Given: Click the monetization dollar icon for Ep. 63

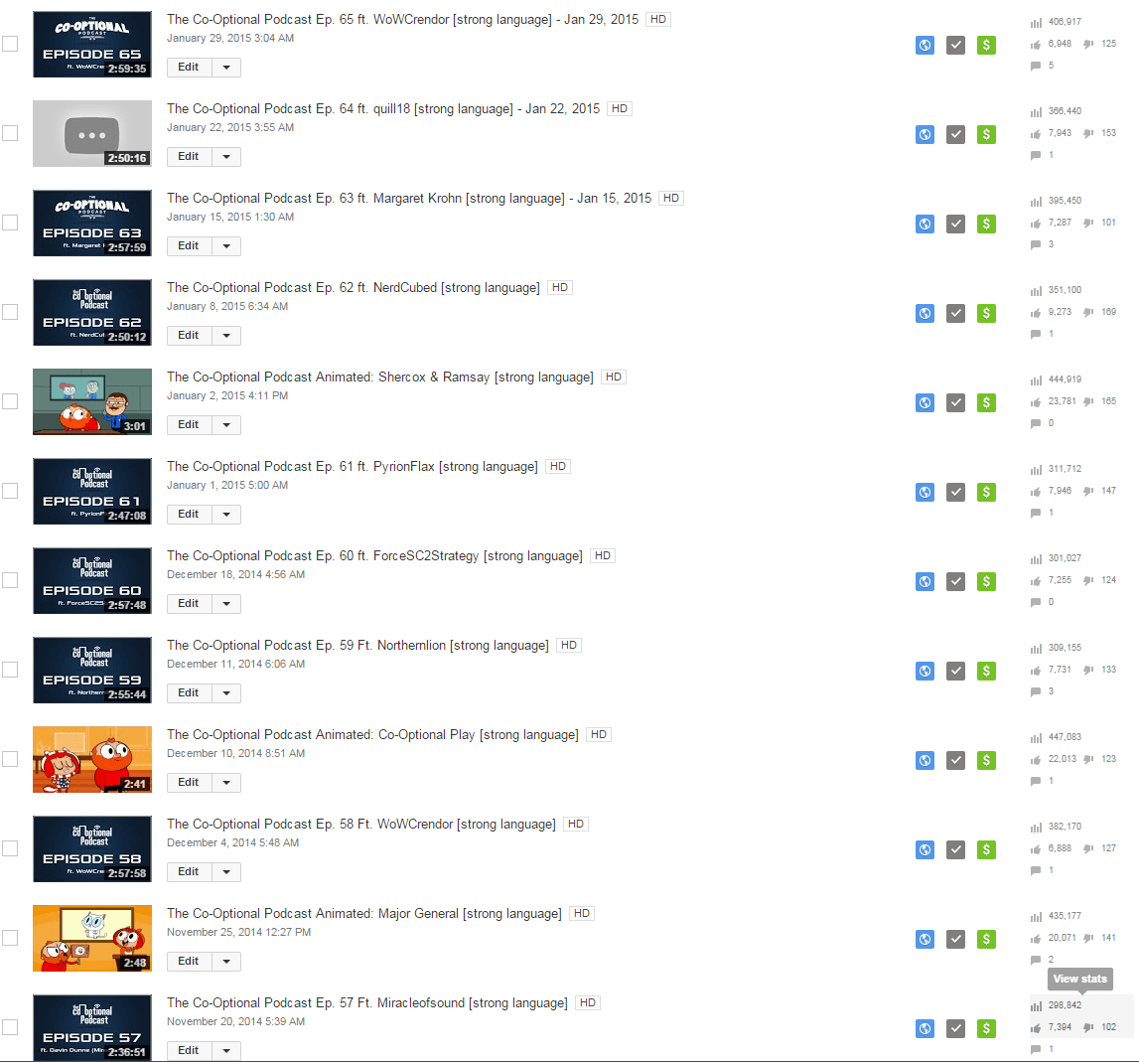Looking at the screenshot, I should pos(986,224).
